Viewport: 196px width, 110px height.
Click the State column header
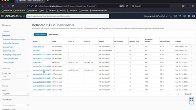pos(54,42)
